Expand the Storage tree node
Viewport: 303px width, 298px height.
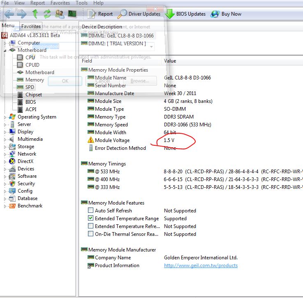tap(5, 147)
